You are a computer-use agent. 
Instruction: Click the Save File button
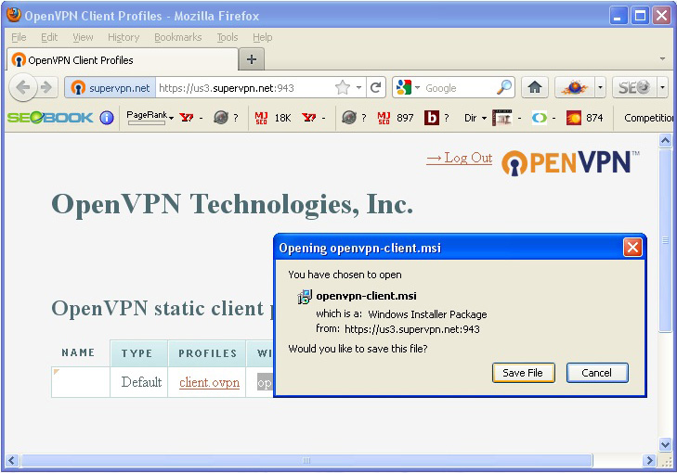pos(523,373)
